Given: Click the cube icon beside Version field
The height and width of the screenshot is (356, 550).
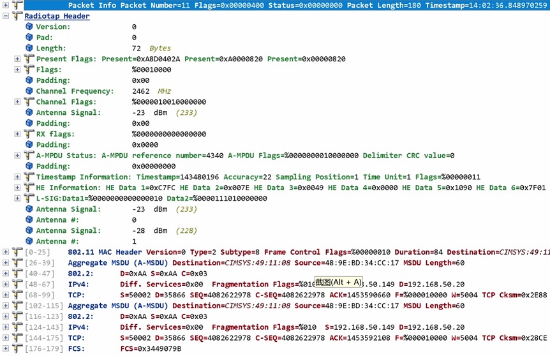Looking at the screenshot, I should [x=29, y=27].
